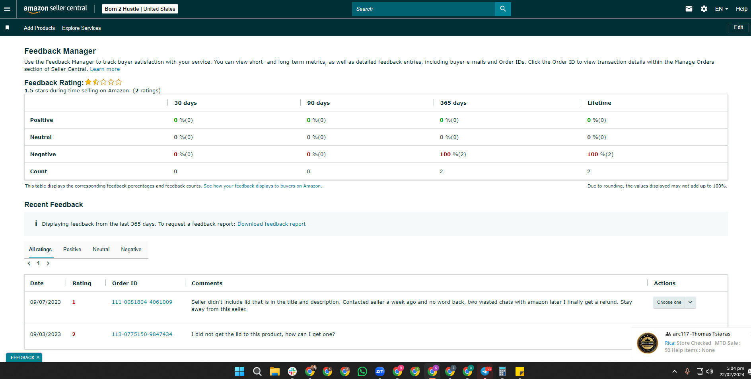Open the EN language dropdown
The image size is (751, 379).
[722, 9]
